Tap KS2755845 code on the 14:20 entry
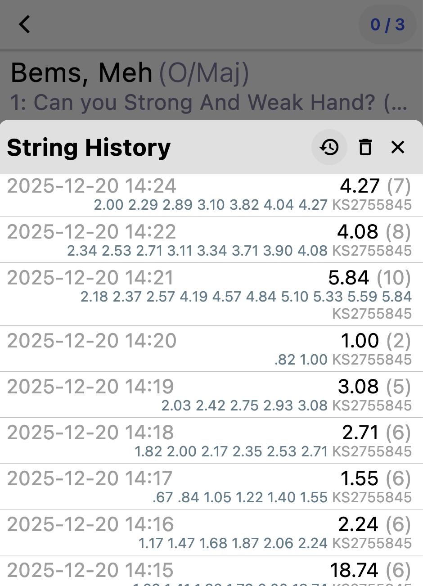This screenshot has height=586, width=423. tap(372, 360)
